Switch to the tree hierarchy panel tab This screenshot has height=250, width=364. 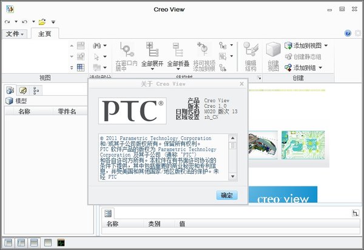pyautogui.click(x=36, y=90)
